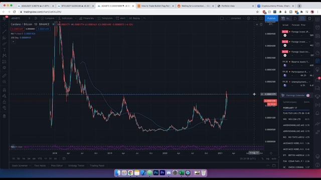
Task: Start Bar Replay mode
Action: tap(135, 18)
